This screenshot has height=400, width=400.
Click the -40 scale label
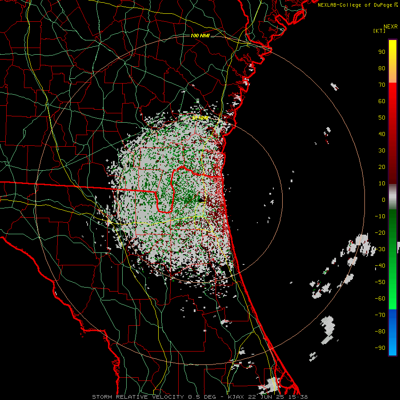click(380, 266)
